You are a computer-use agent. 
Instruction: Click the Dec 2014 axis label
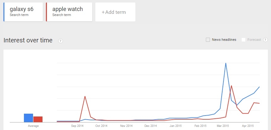pyautogui.click(x=151, y=126)
